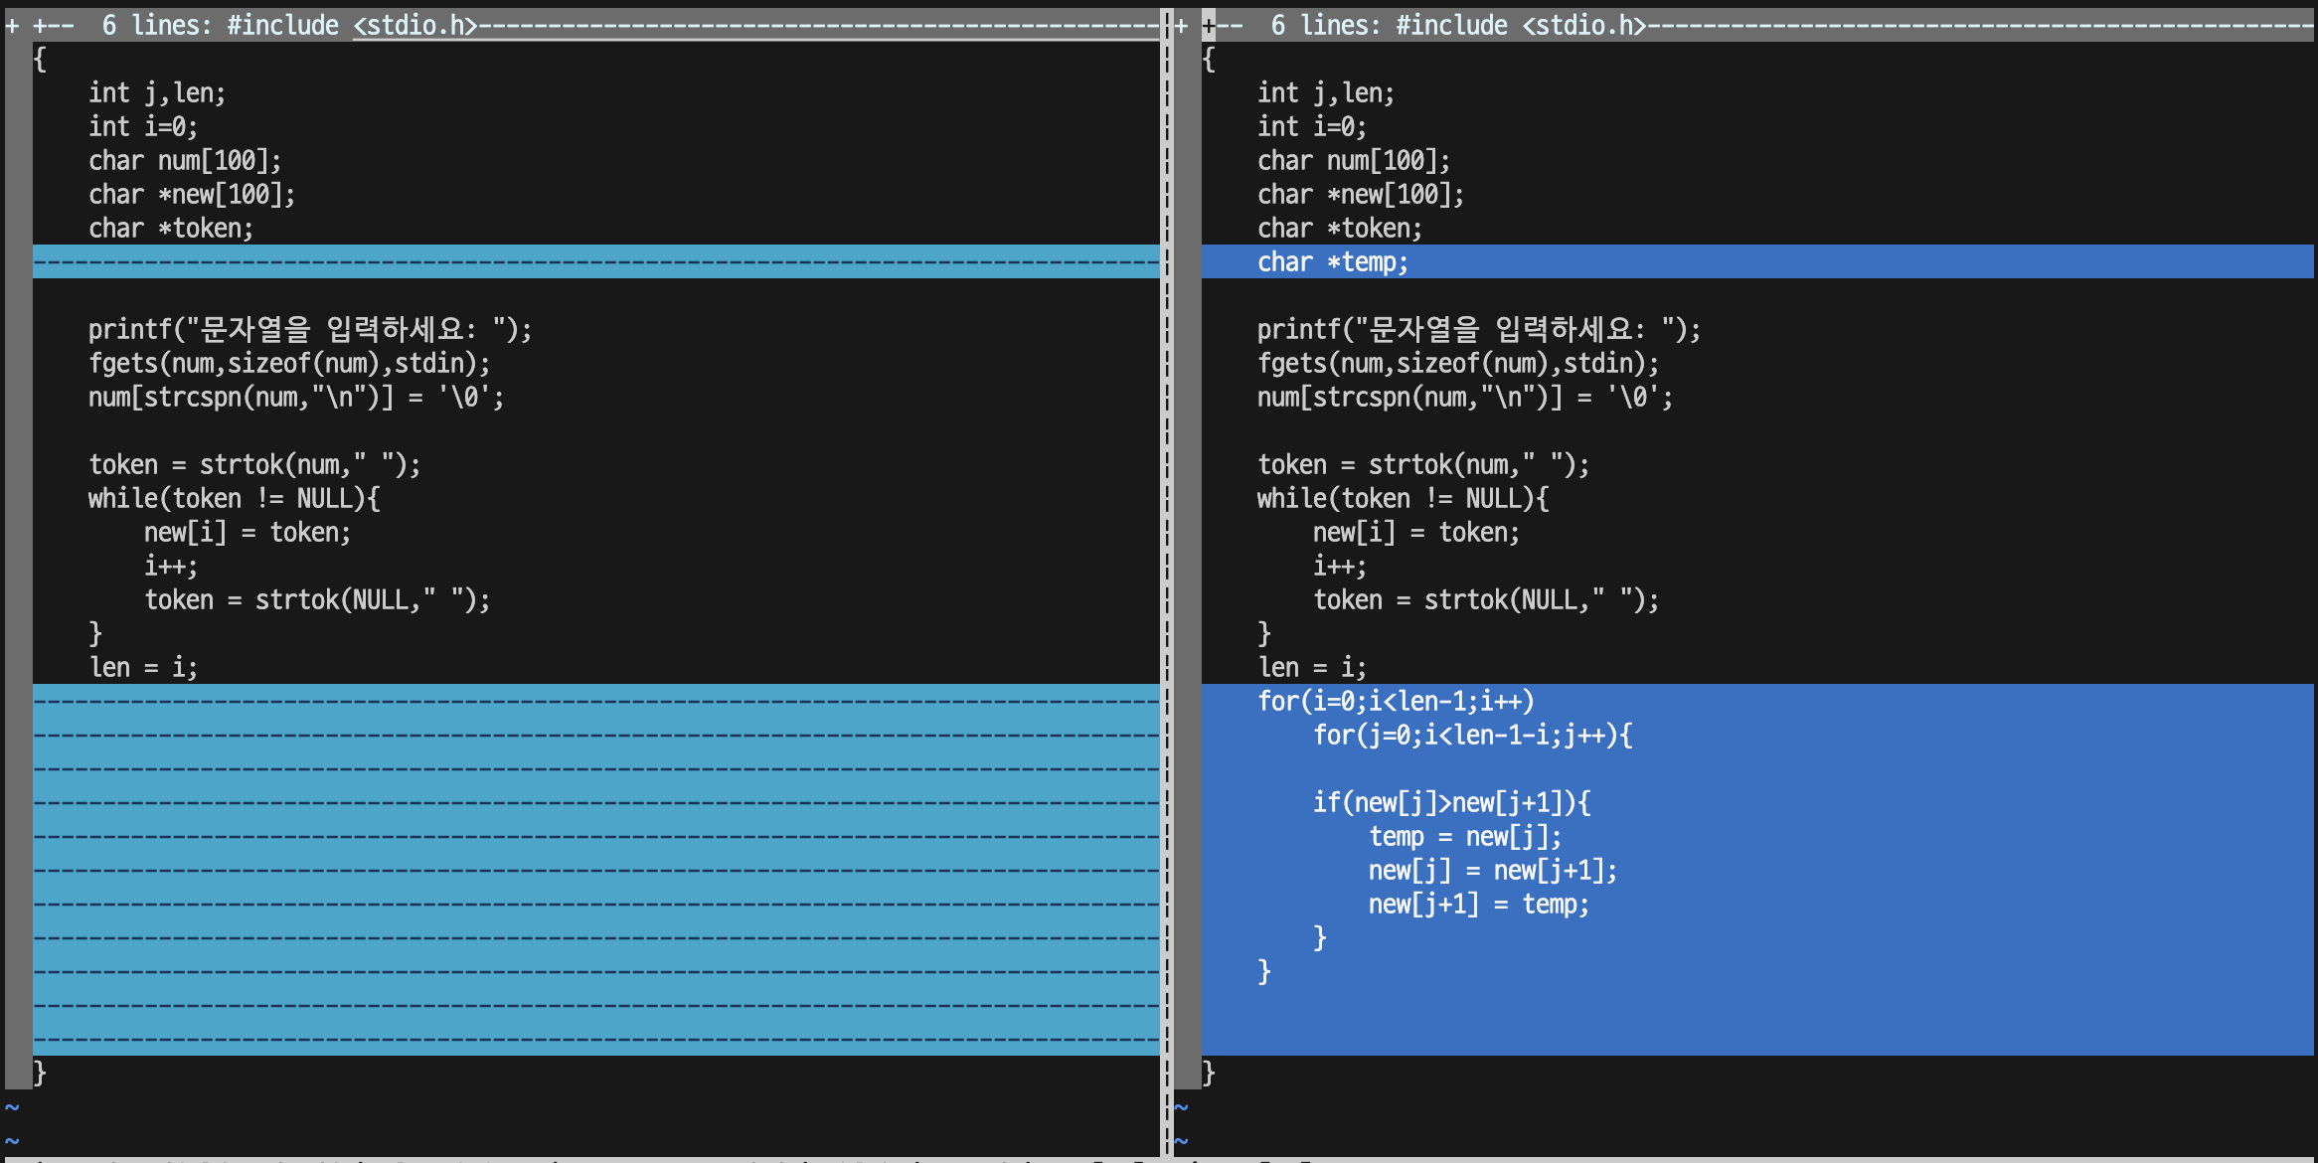
Task: Click 'char num[100];' in right pane
Action: [x=1353, y=161]
